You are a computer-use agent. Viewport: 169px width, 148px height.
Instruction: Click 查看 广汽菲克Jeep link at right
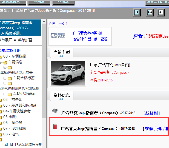(x=151, y=36)
